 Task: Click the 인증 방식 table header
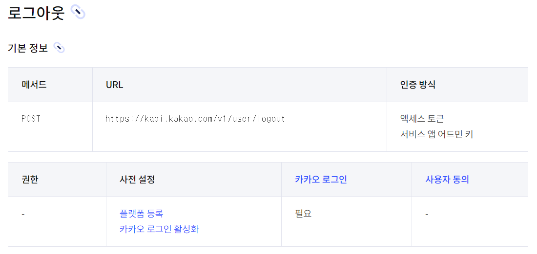click(x=418, y=85)
